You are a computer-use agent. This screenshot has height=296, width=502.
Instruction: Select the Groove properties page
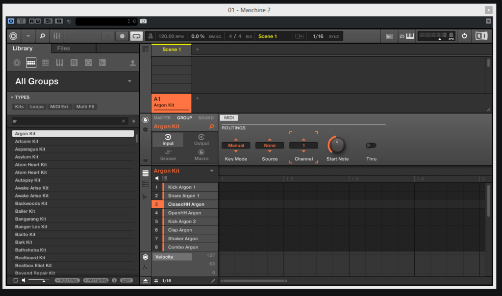[168, 155]
